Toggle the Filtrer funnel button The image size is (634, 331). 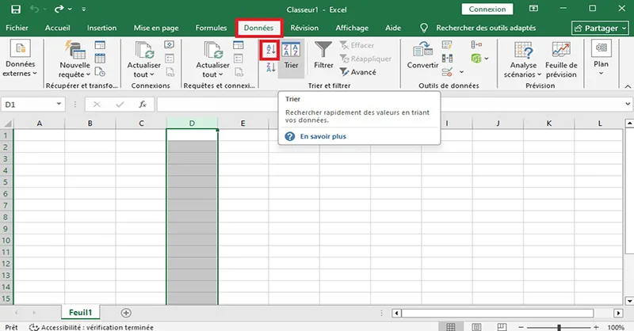pos(323,55)
